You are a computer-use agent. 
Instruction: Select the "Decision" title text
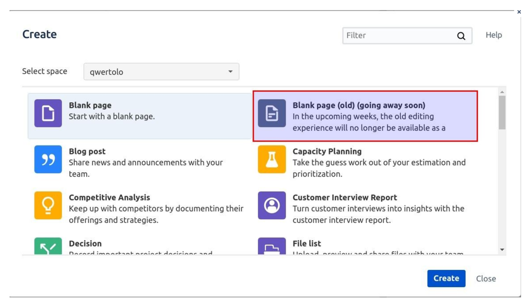pyautogui.click(x=85, y=243)
